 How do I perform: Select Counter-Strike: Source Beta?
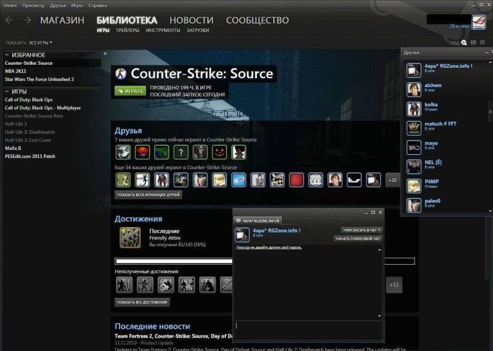pyautogui.click(x=34, y=116)
